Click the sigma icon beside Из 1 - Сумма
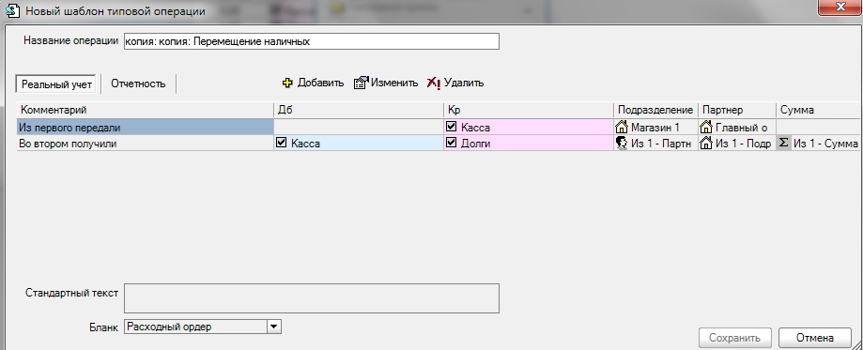 783,143
